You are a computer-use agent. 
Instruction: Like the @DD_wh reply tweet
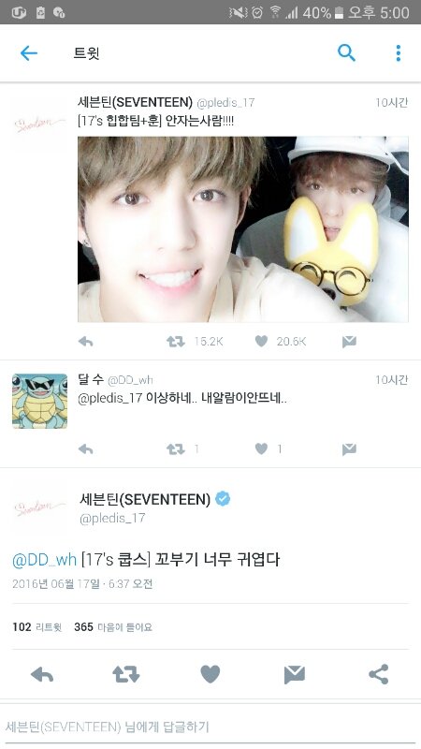(x=261, y=448)
